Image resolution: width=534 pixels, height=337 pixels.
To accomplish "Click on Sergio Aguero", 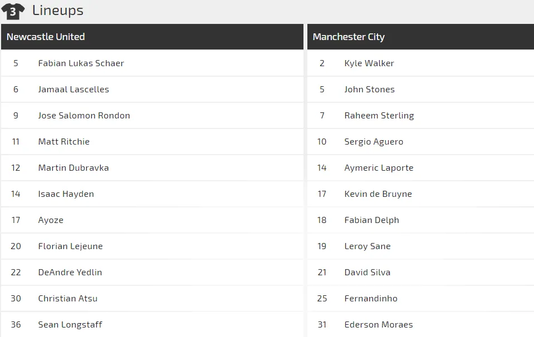I will click(x=374, y=142).
